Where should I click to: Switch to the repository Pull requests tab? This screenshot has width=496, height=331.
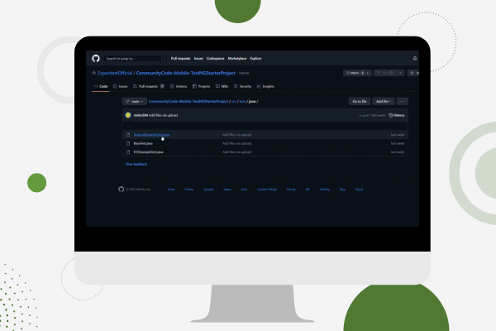(x=148, y=86)
